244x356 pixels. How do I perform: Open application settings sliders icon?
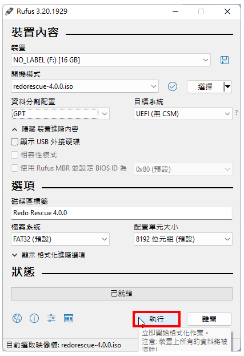point(51,318)
